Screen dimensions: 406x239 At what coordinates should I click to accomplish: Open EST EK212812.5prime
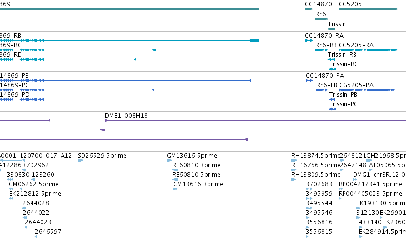[x=11, y=199]
